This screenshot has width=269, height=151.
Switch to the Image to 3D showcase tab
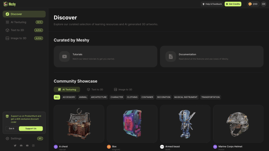coord(123,90)
